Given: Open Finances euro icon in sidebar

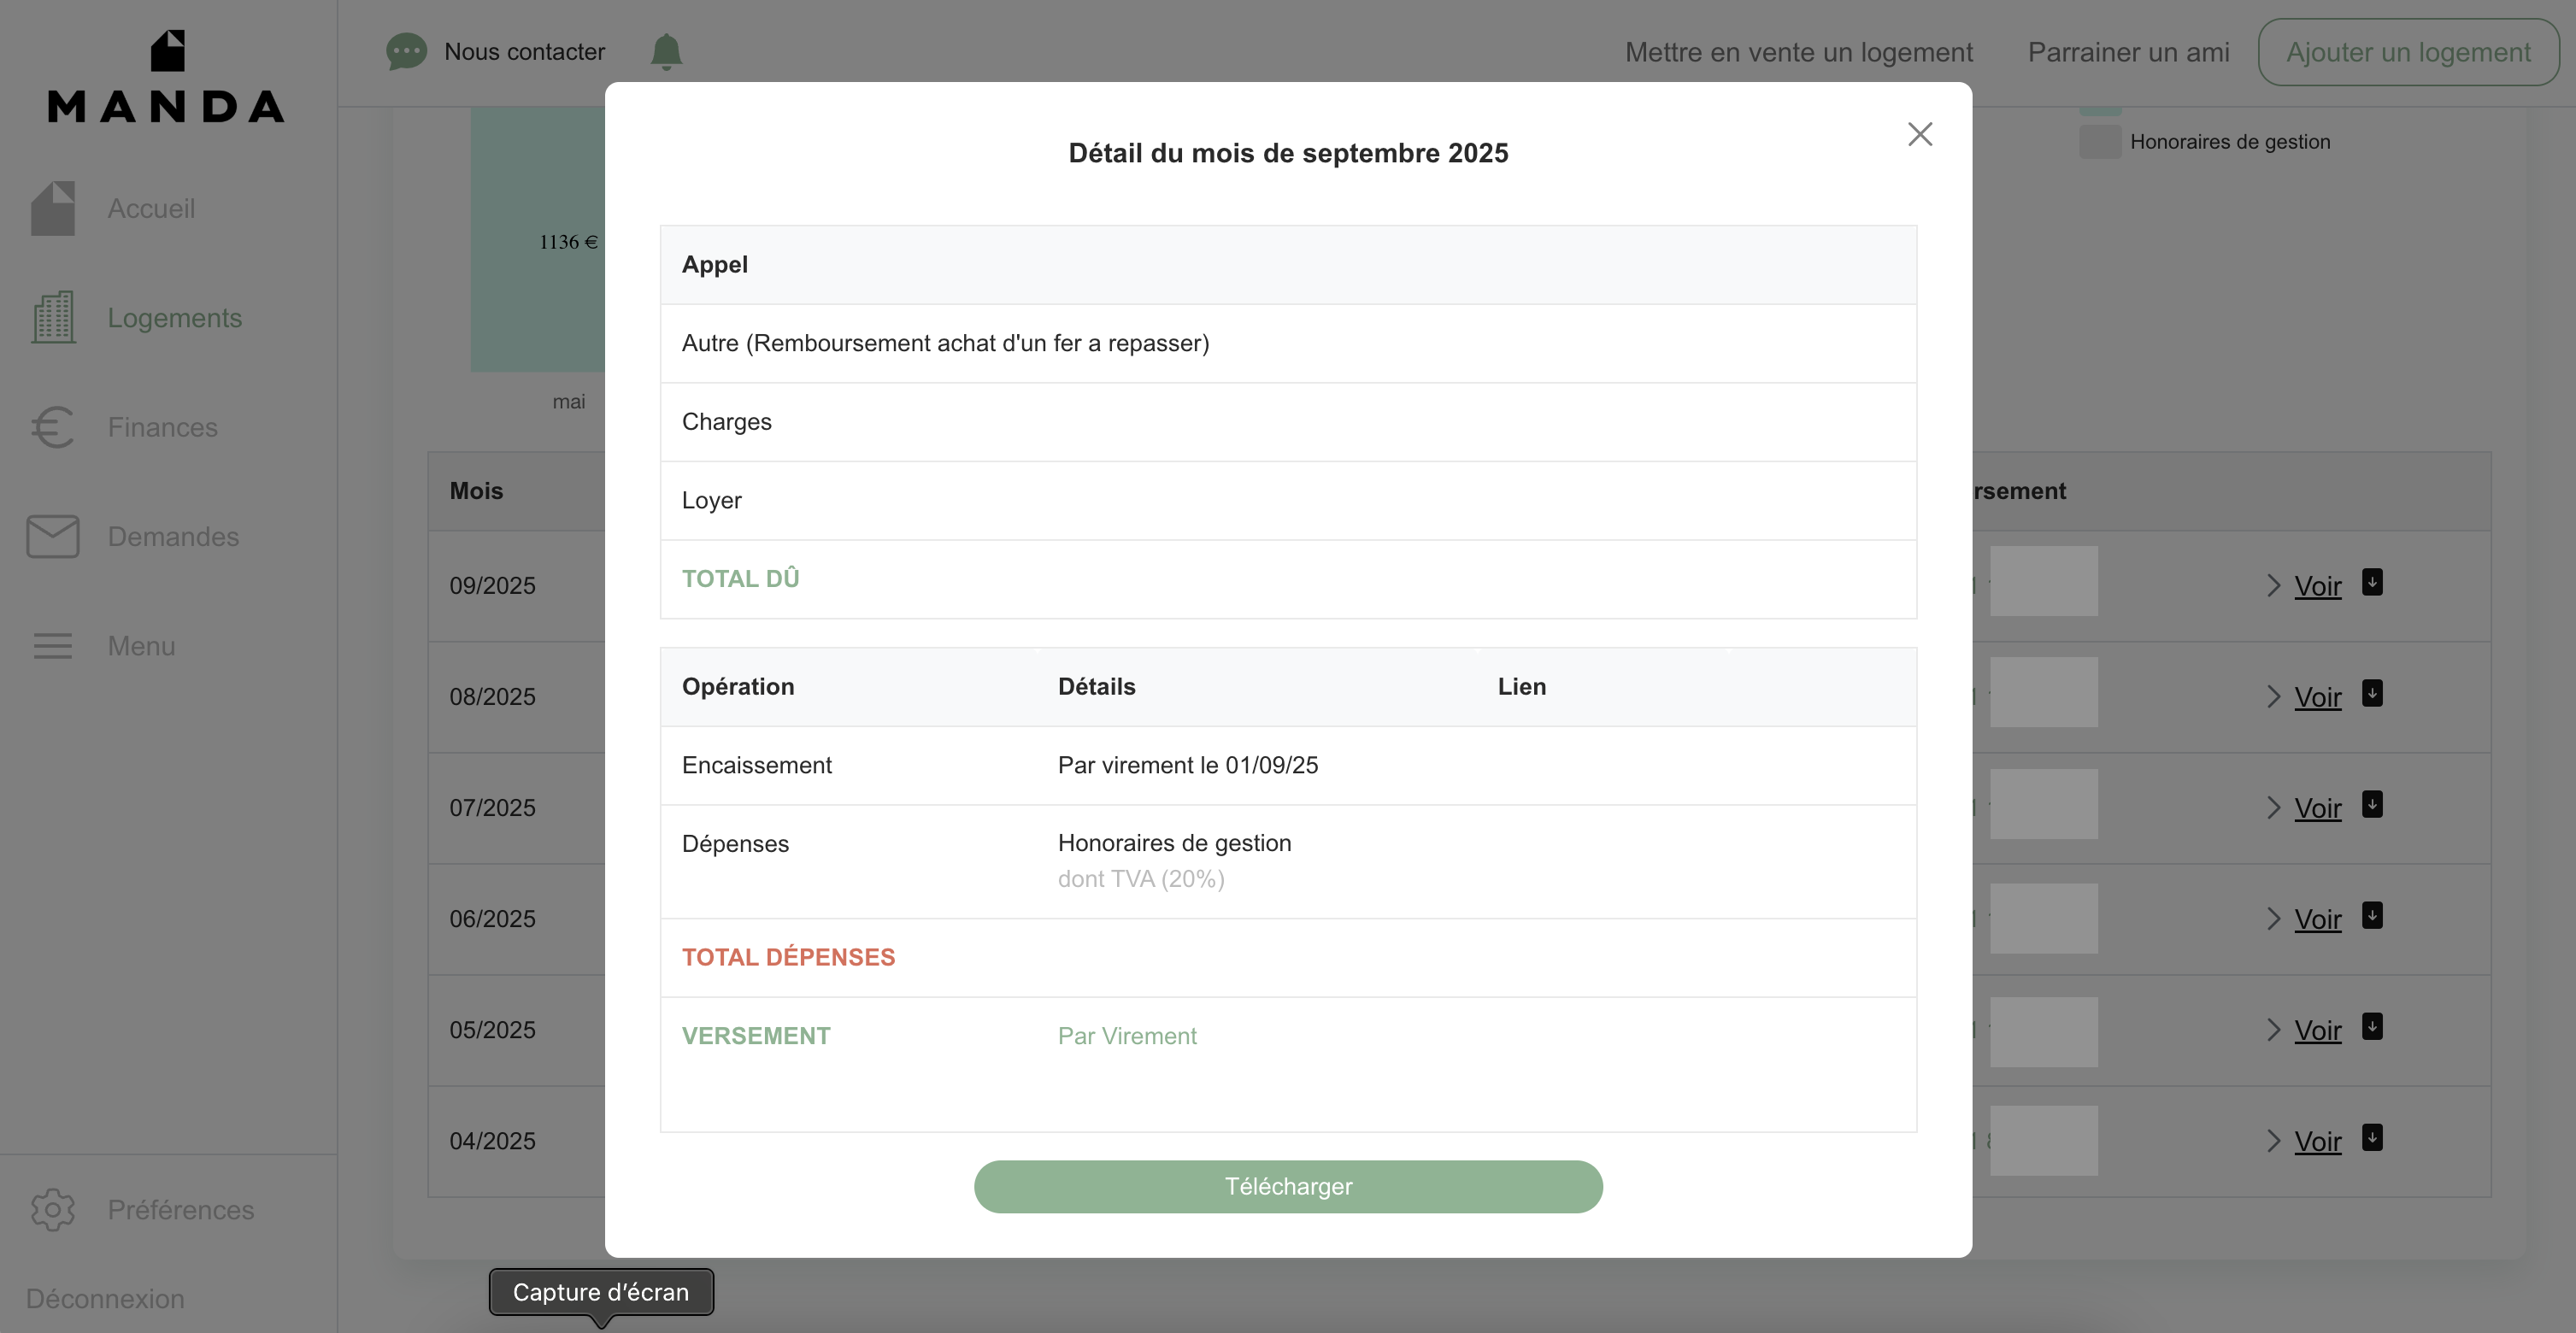Looking at the screenshot, I should coord(53,427).
